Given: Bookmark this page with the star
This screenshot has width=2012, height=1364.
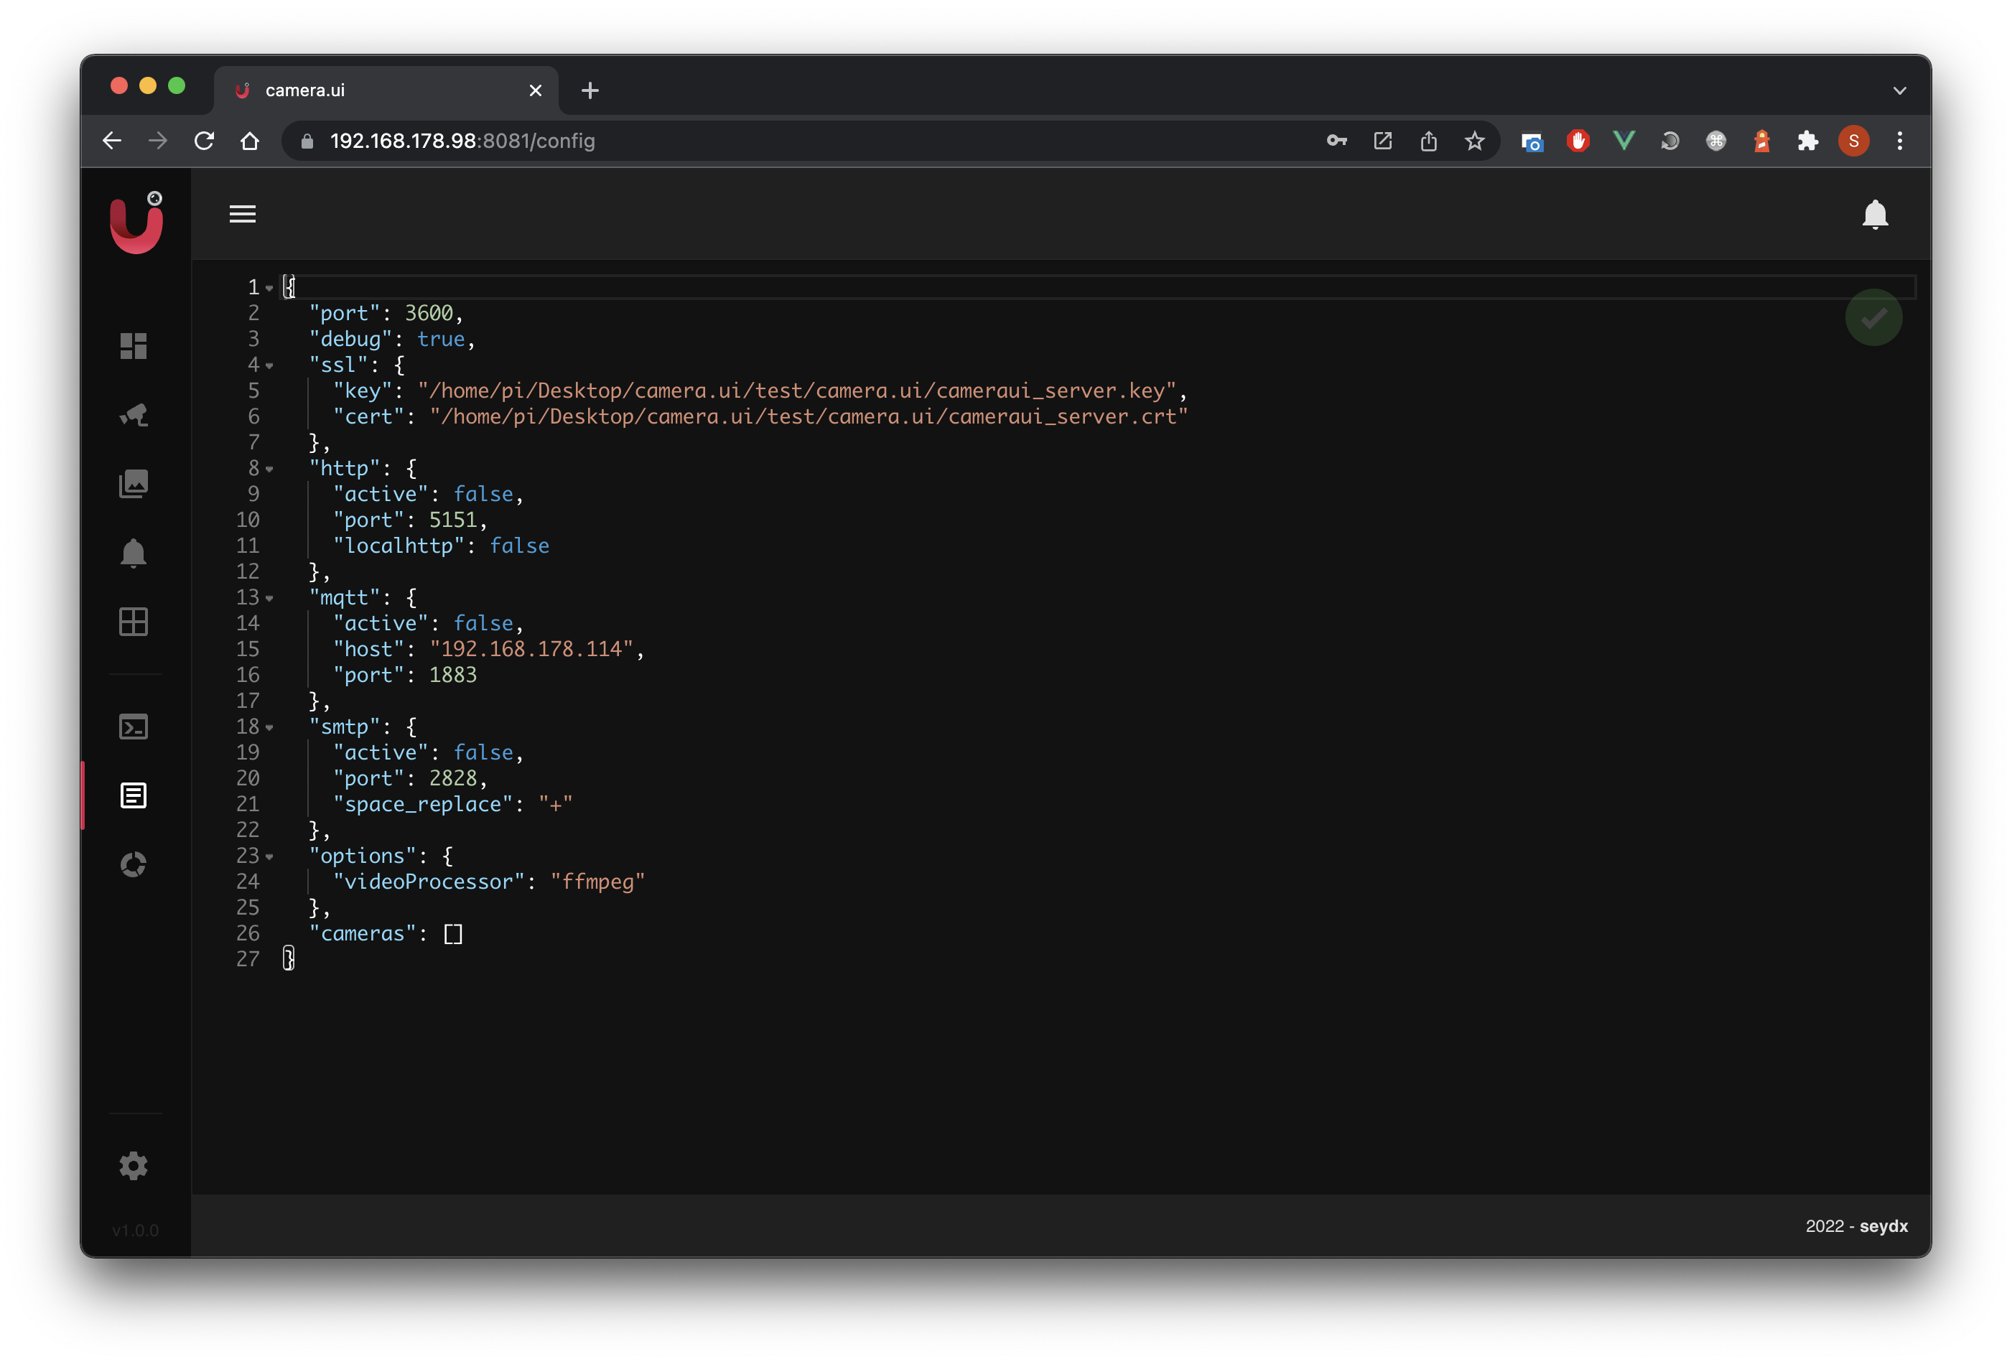Looking at the screenshot, I should [x=1474, y=141].
